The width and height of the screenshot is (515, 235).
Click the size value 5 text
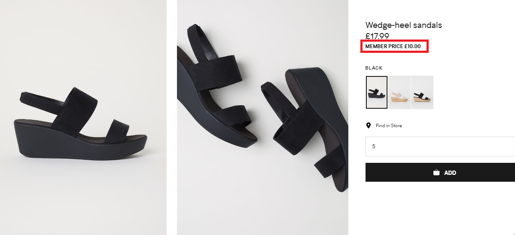coord(374,146)
